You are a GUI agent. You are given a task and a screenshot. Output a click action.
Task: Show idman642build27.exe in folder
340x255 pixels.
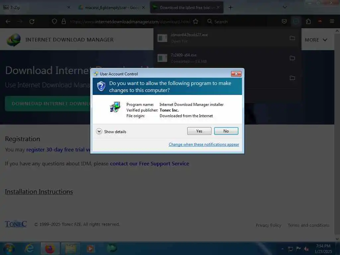pos(292,38)
